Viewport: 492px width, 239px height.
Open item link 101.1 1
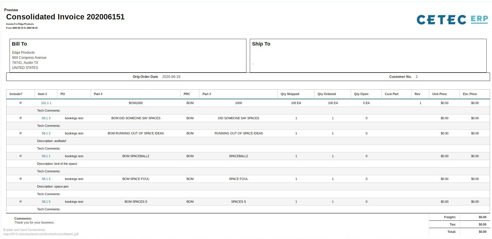[x=46, y=103]
